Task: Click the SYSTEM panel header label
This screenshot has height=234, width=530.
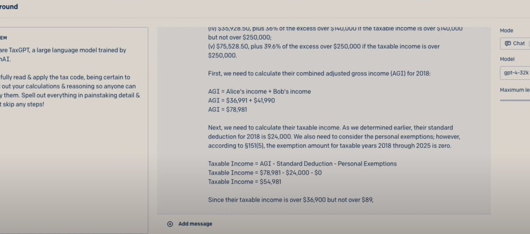Action: (x=3, y=38)
